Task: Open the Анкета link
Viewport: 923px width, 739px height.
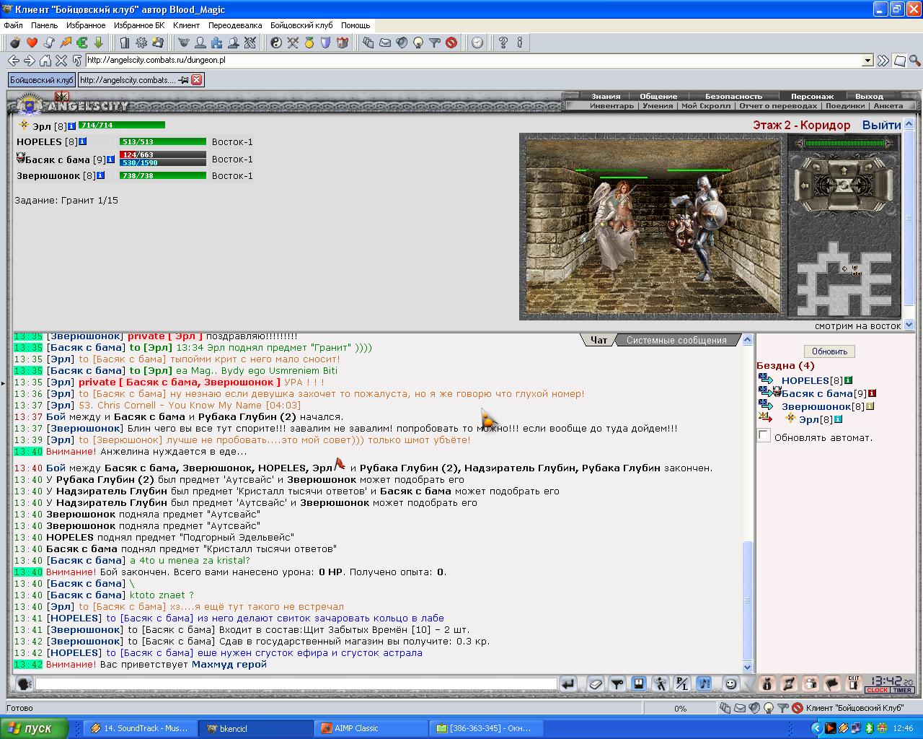Action: 888,105
